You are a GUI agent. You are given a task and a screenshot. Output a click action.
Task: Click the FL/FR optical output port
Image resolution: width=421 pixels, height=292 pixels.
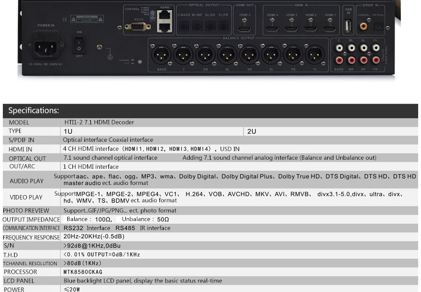tap(223, 26)
